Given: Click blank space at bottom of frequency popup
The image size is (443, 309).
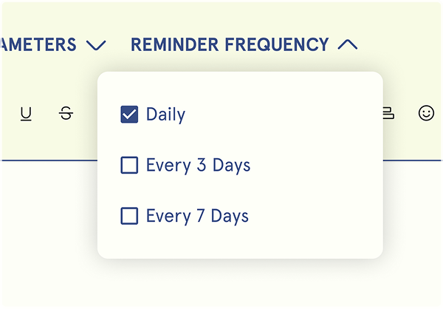Looking at the screenshot, I should [240, 245].
